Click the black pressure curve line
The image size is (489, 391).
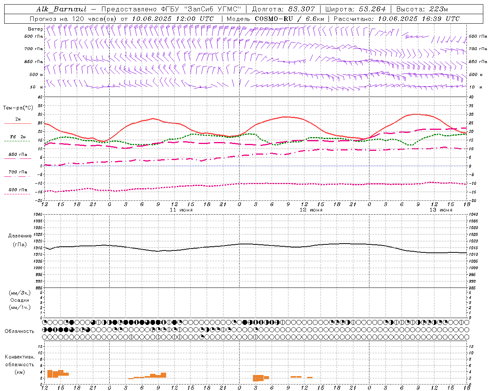click(256, 247)
